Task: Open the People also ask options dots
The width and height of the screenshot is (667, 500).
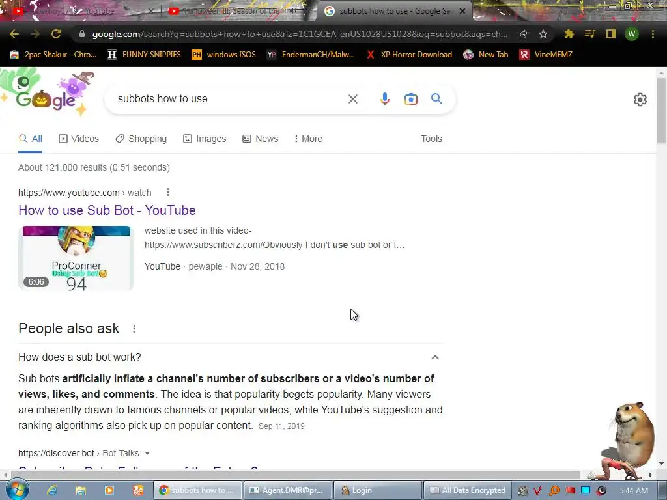Action: 134,329
